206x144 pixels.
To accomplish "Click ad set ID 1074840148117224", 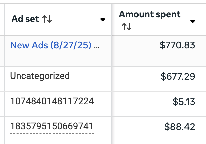I will (52, 101).
